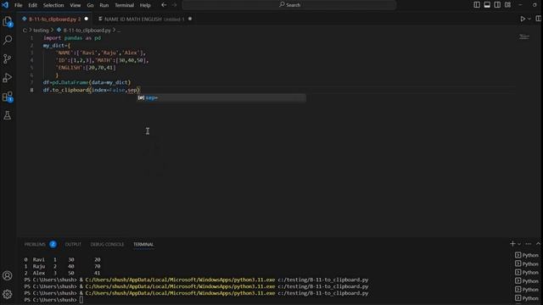
Task: Open the Help menu
Action: point(145,5)
